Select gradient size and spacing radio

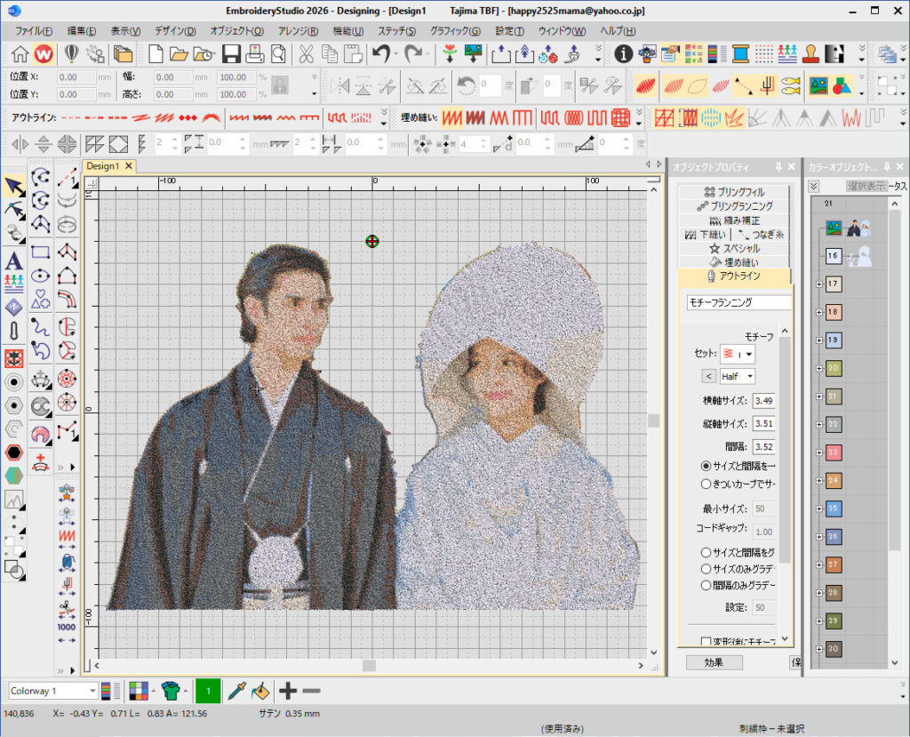tap(706, 552)
